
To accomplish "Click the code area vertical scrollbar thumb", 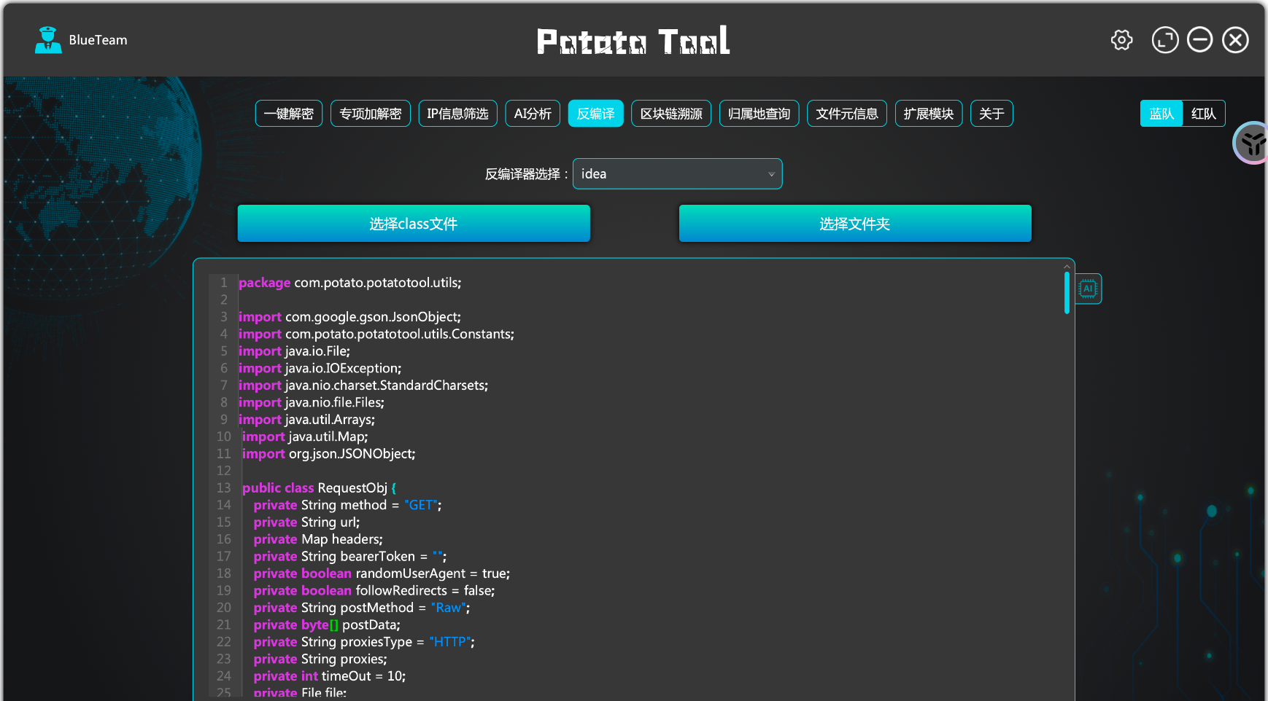I will (1067, 292).
